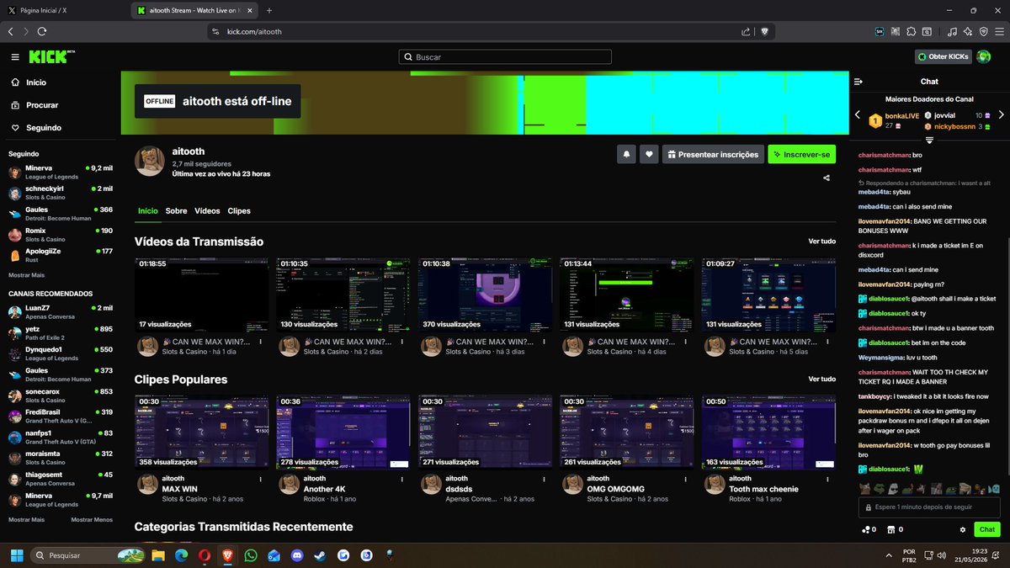Switch to the Vídeos tab
The image size is (1010, 568).
click(207, 210)
